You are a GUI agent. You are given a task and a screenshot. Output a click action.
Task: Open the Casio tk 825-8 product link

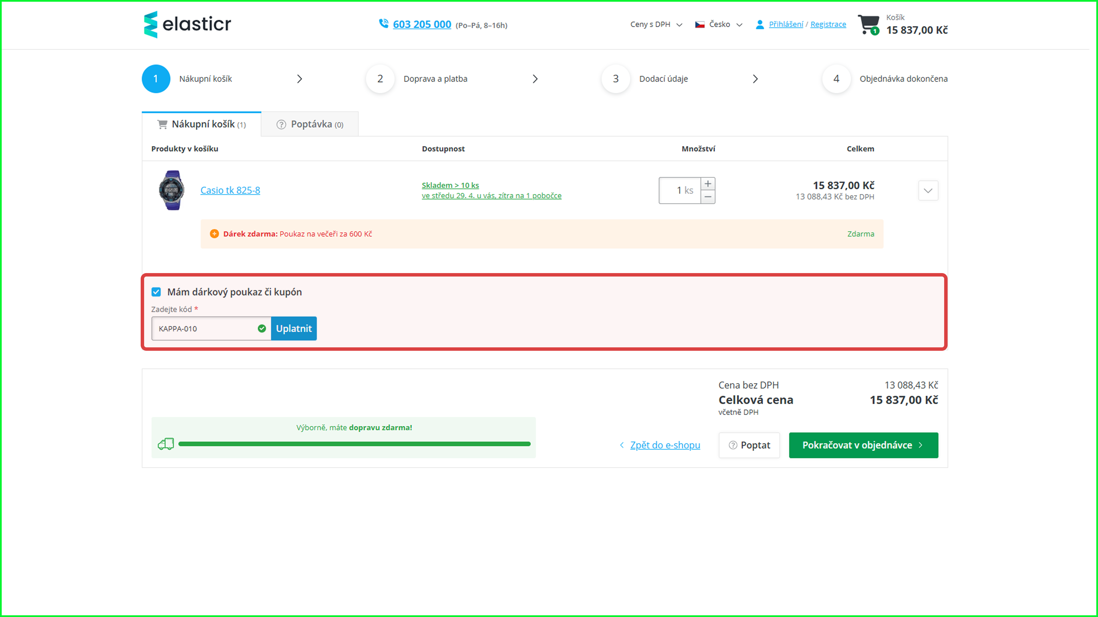coord(230,190)
